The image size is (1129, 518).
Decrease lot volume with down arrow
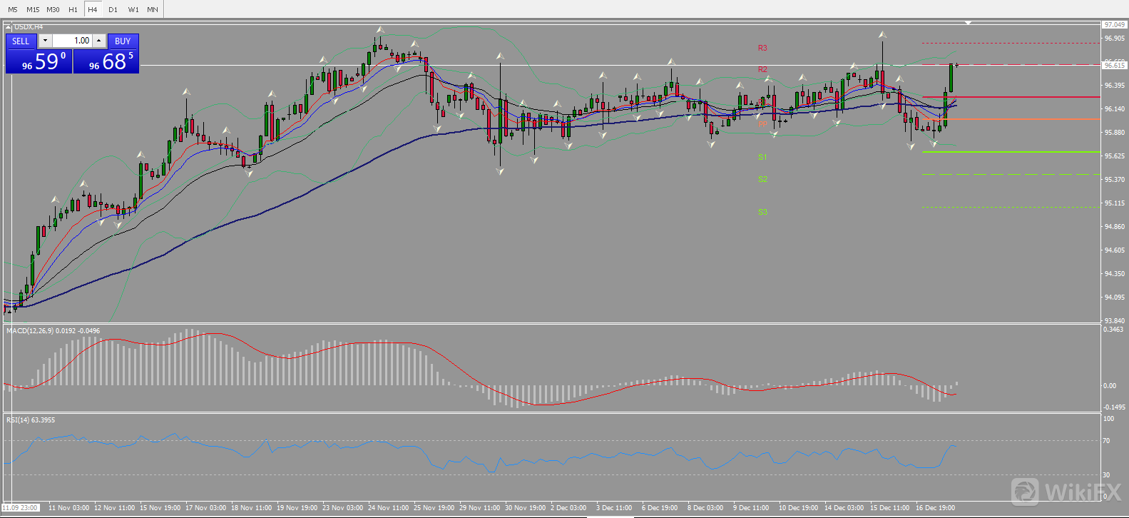tap(45, 41)
